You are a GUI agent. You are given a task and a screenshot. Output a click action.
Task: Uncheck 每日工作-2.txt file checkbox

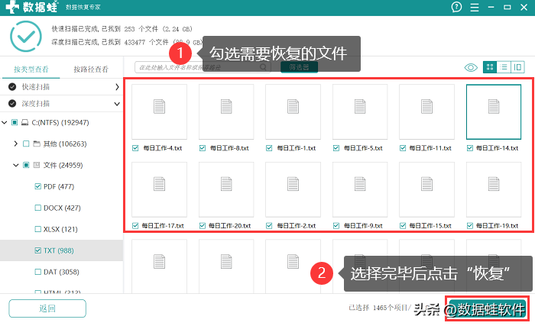tap(269, 226)
